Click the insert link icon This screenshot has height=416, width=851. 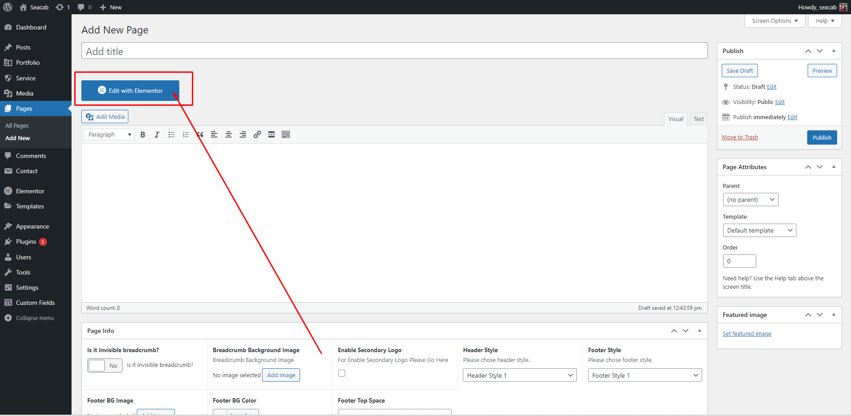point(257,135)
